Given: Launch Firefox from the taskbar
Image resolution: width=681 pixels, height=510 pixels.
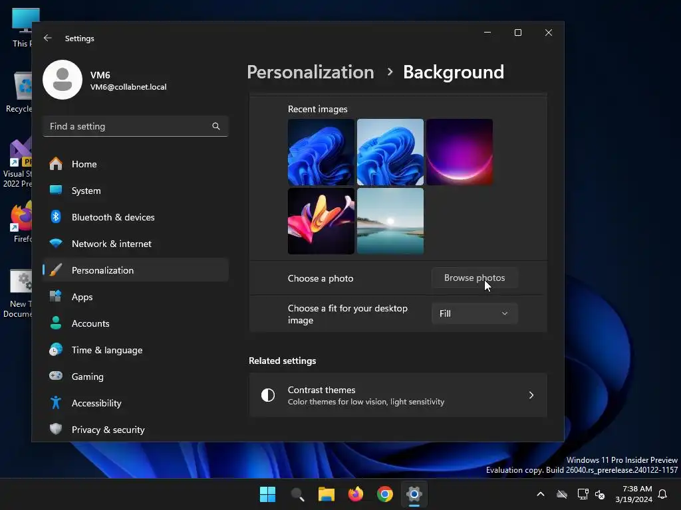Looking at the screenshot, I should click(x=356, y=494).
